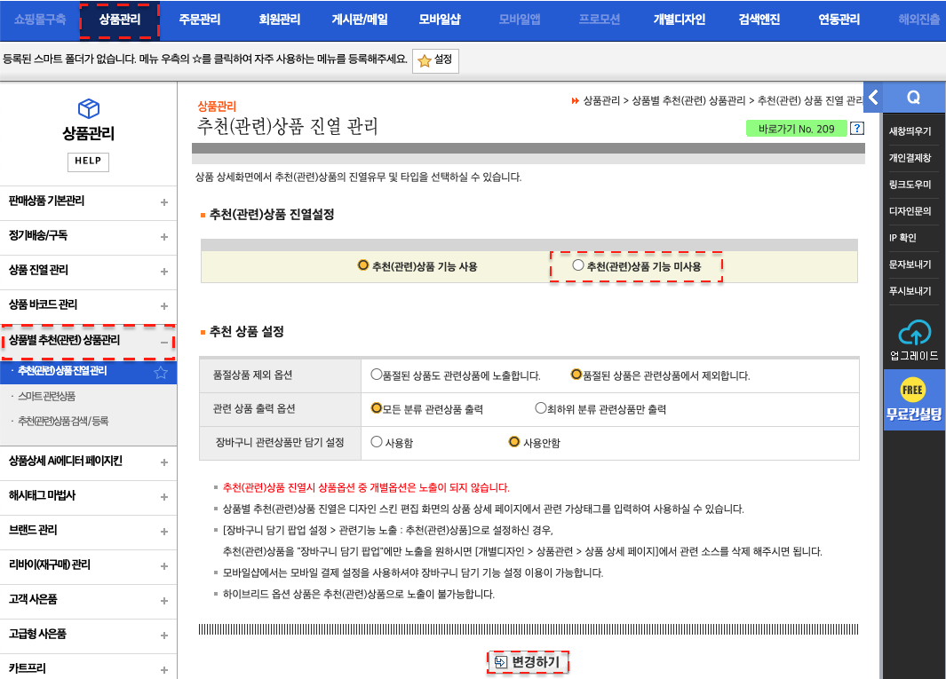This screenshot has width=946, height=679.
Task: Open the 개별디자인 top menu
Action: click(x=679, y=20)
